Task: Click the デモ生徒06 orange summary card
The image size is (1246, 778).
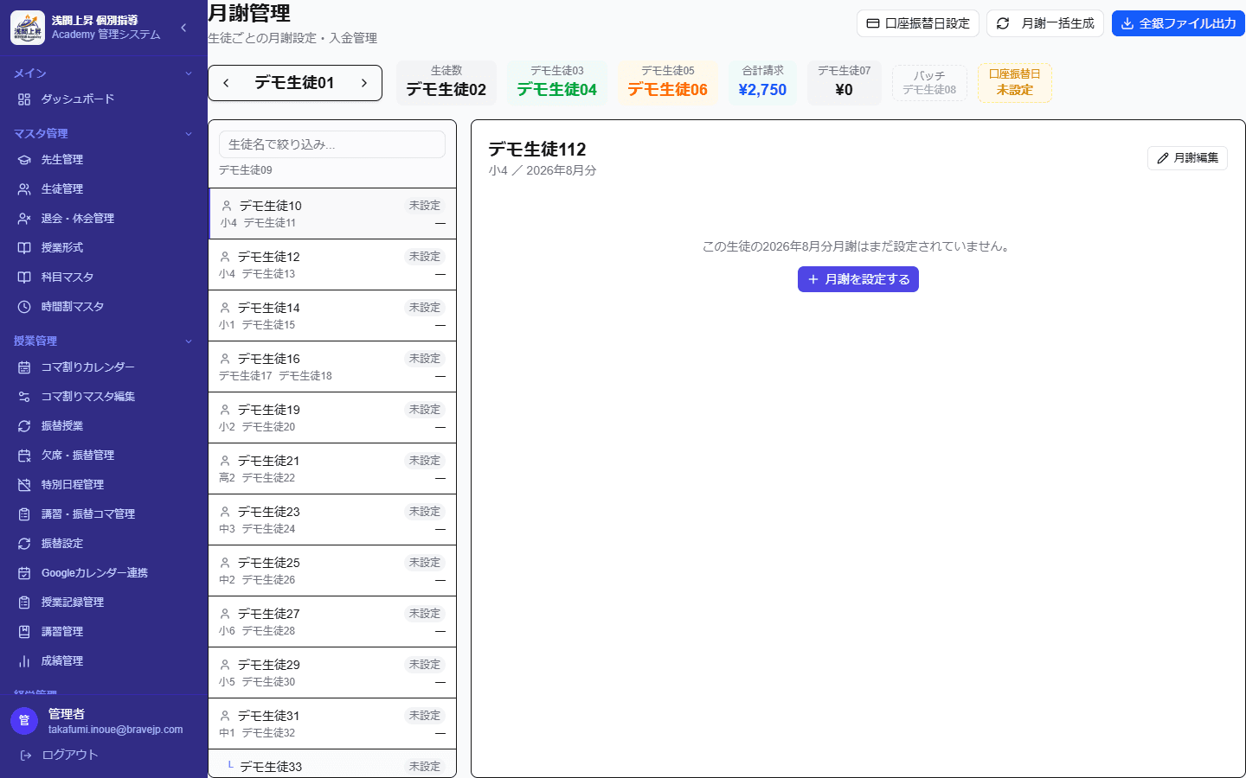Action: 668,83
